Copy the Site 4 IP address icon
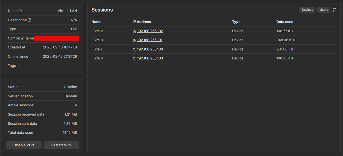 [134, 59]
